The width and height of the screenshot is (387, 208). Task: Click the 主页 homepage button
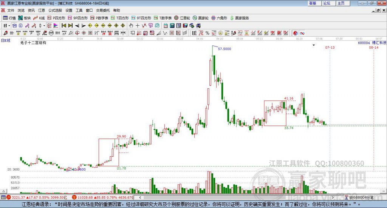pyautogui.click(x=343, y=3)
